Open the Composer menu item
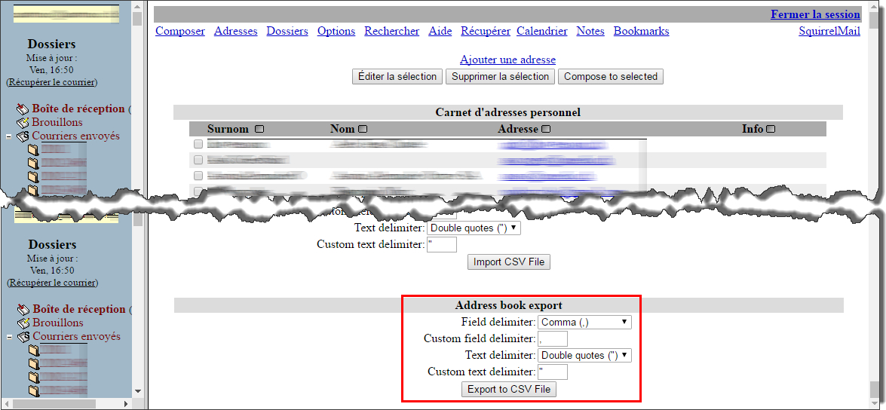This screenshot has width=886, height=410. coord(179,31)
